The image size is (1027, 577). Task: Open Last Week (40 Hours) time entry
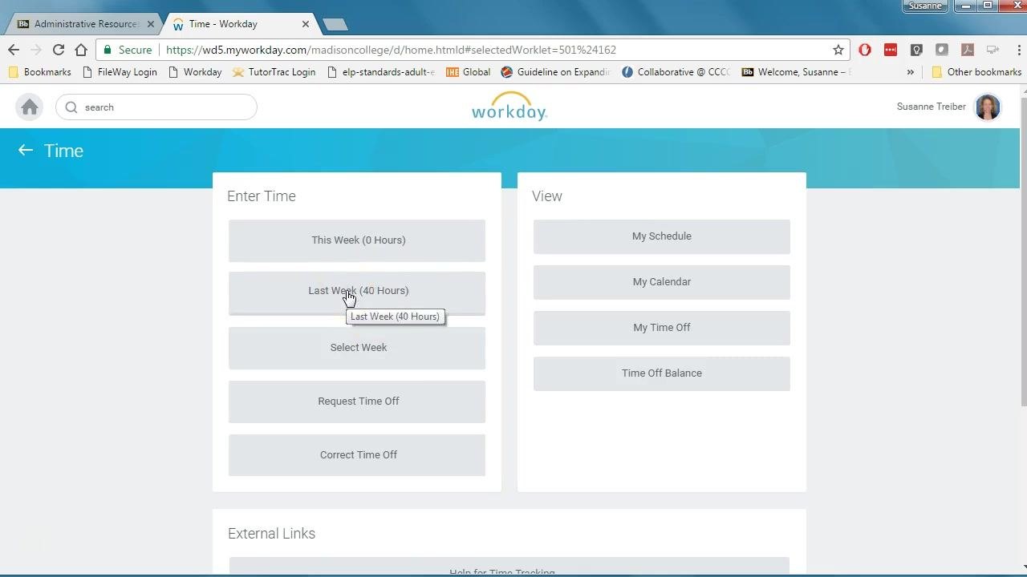point(357,292)
